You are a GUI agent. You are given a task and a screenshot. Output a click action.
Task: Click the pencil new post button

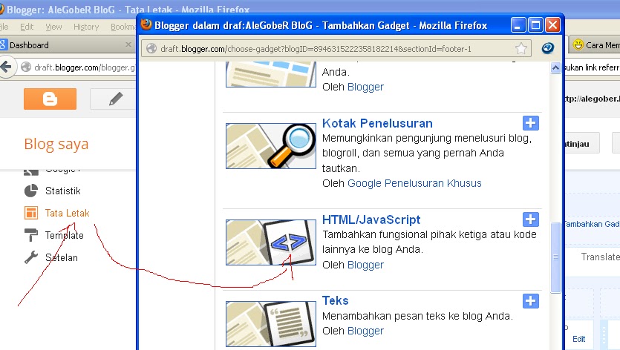114,99
